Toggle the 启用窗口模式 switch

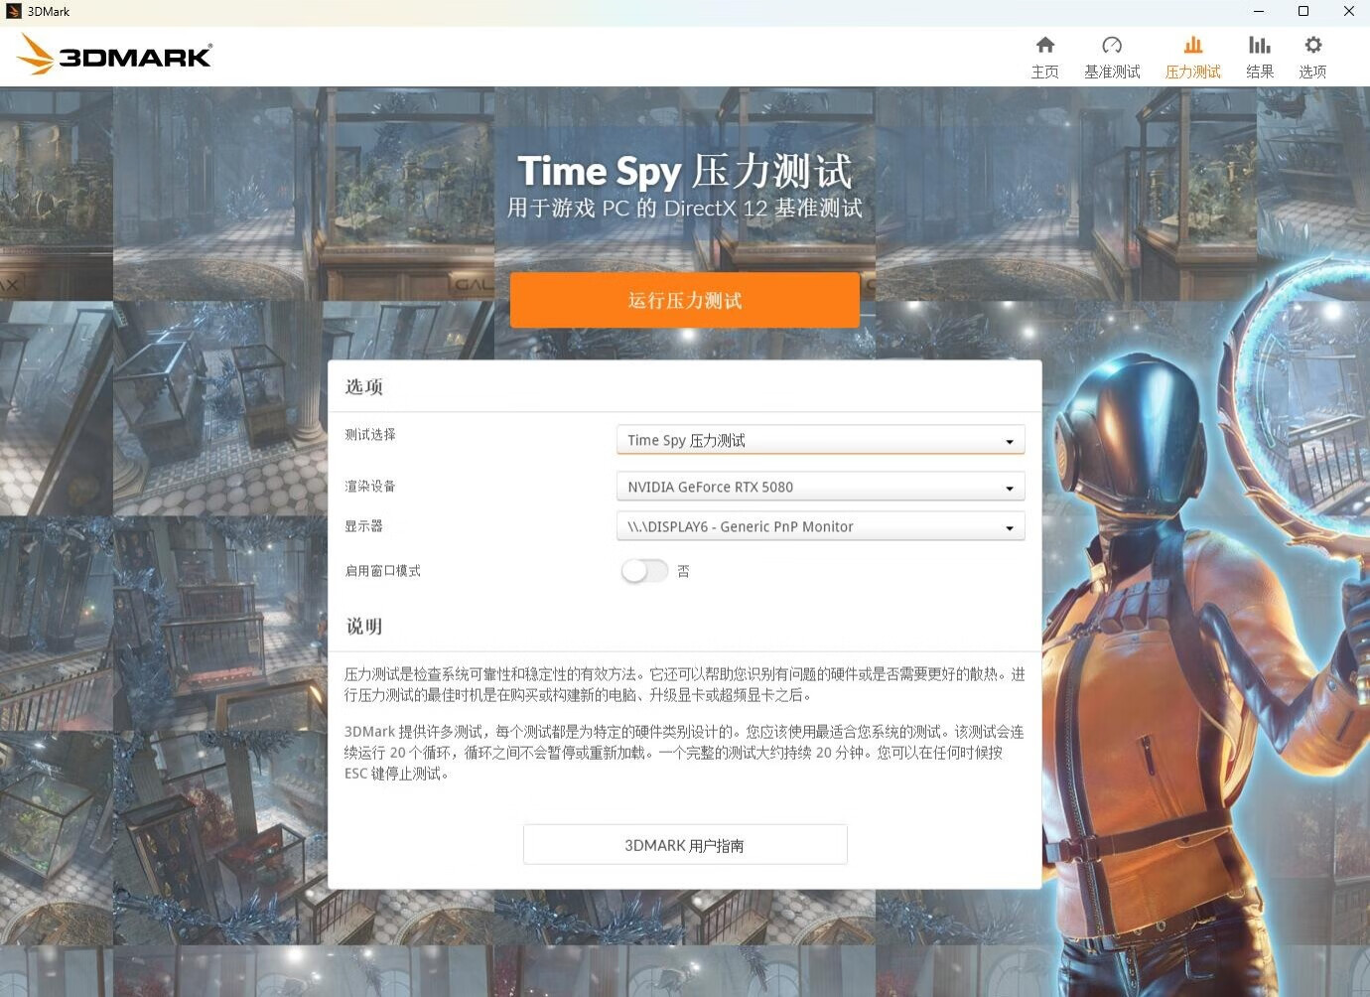point(644,571)
